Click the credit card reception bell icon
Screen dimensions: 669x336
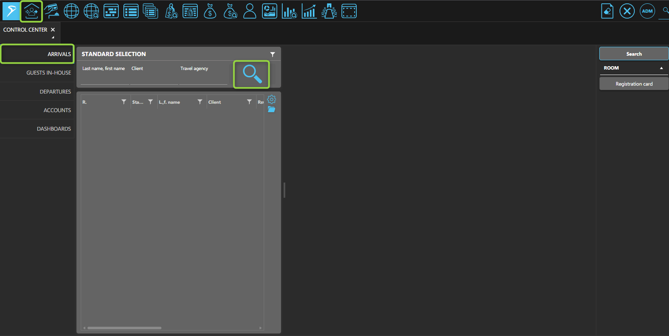(52, 11)
